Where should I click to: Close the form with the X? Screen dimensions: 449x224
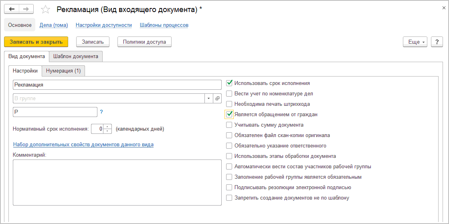coord(443,6)
